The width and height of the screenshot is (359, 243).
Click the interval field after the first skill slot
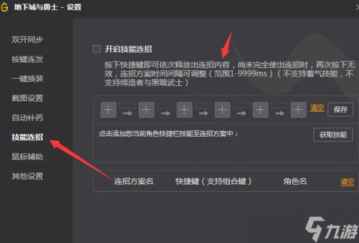[127, 105]
